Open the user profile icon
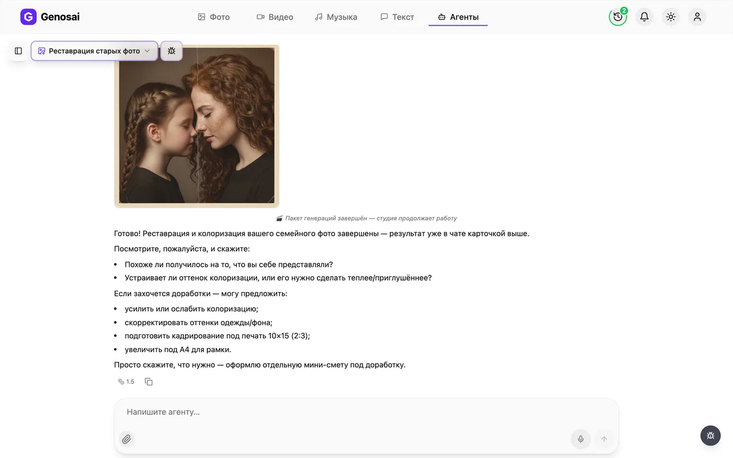The image size is (733, 458). [697, 17]
